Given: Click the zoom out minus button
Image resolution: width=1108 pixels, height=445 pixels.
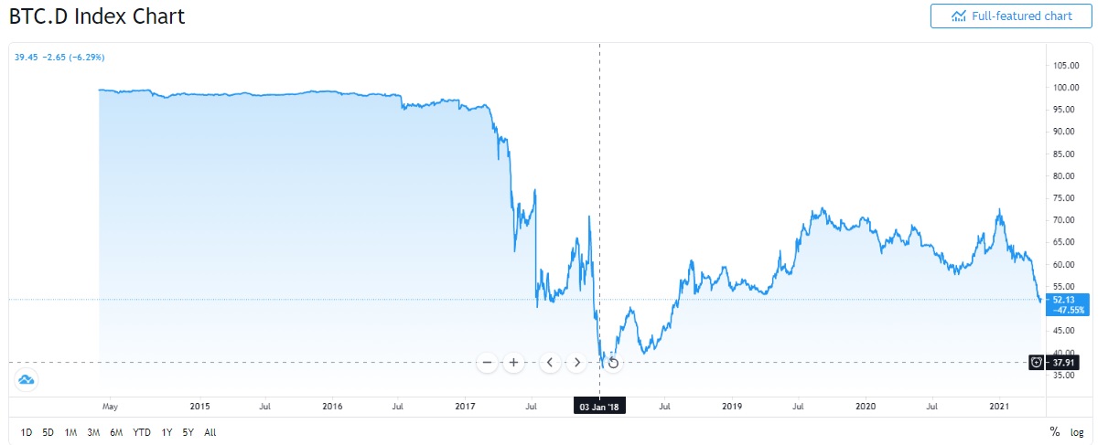Looking at the screenshot, I should point(488,363).
